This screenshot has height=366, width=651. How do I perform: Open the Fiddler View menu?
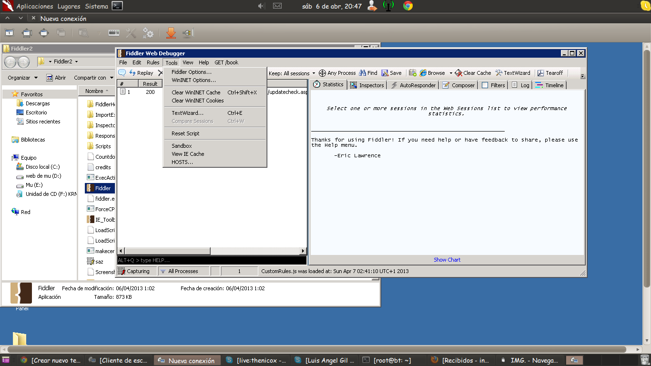188,62
